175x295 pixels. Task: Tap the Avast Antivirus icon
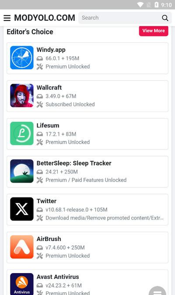click(x=22, y=284)
